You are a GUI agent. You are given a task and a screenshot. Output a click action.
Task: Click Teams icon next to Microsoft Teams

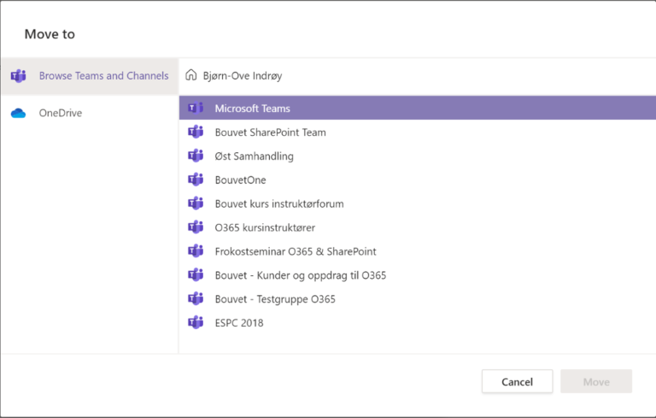196,108
